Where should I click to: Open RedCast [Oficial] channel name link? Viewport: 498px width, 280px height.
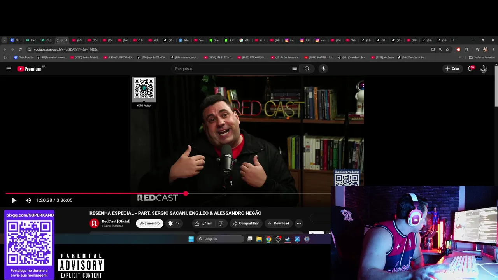click(x=116, y=221)
